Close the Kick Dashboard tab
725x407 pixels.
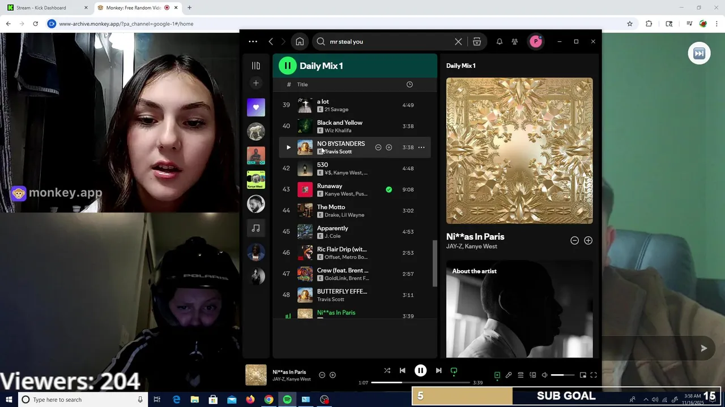86,8
